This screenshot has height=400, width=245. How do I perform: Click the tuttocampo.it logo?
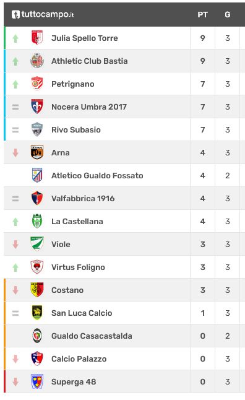(43, 14)
